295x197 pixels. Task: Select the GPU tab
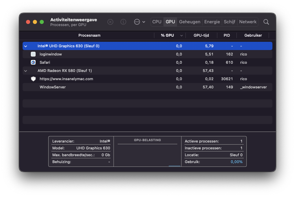[170, 22]
